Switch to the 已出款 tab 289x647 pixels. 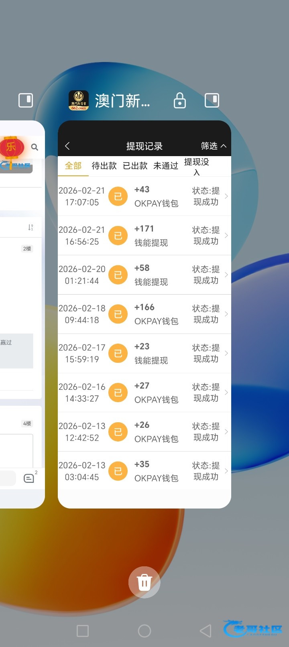[x=135, y=166]
